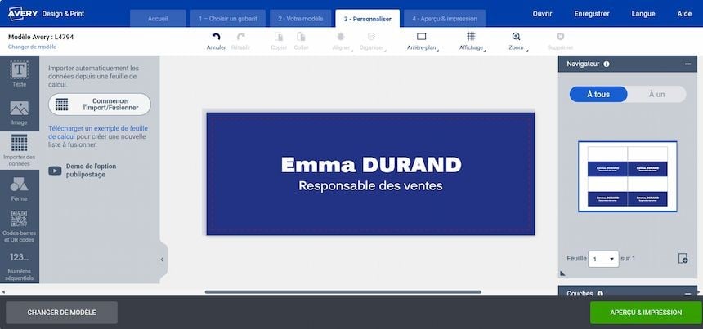Go to 2 - Votre modèle tab
The image size is (703, 329).
coord(300,19)
